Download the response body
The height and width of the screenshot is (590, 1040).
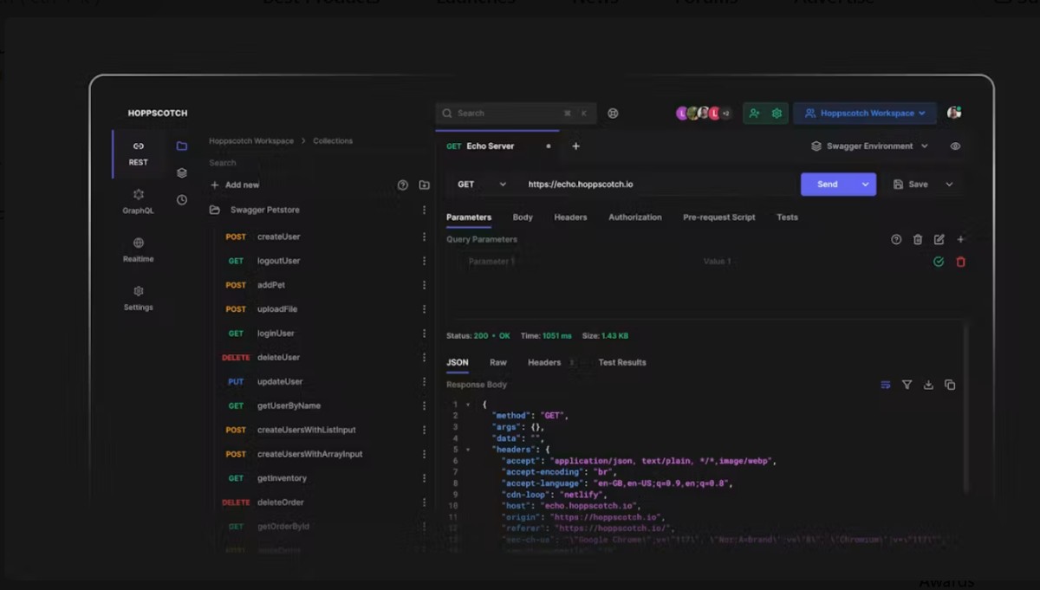coord(928,385)
